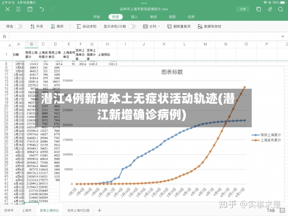Click the file name title in header

(x=144, y=9)
